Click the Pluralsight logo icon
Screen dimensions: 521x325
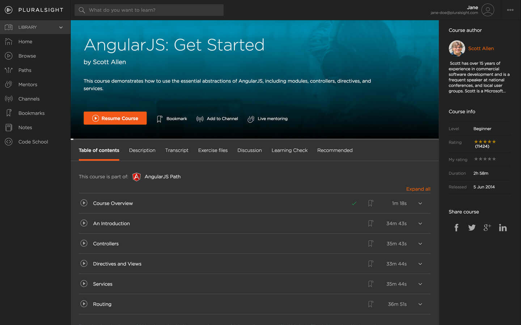pos(9,10)
